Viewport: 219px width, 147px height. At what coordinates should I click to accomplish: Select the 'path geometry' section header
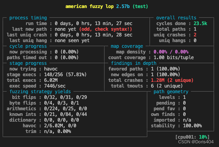point(171,92)
